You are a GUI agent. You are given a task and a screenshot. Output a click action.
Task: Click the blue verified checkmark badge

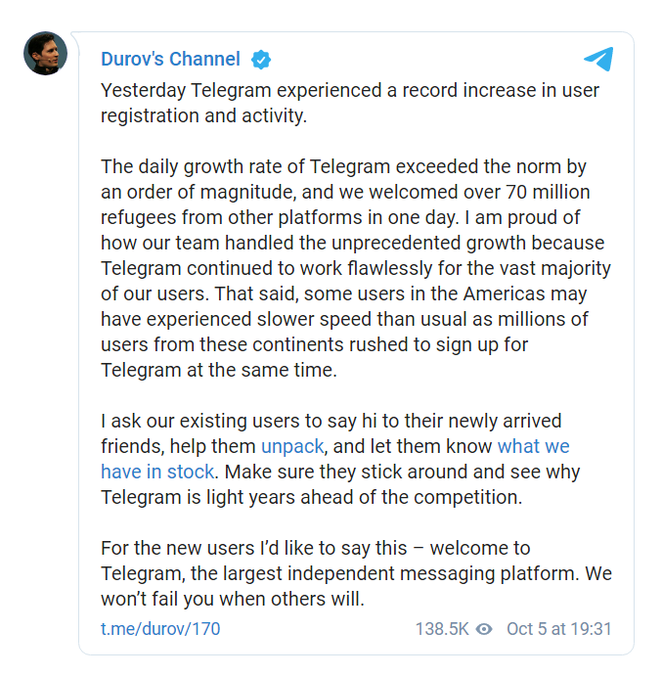pyautogui.click(x=260, y=60)
